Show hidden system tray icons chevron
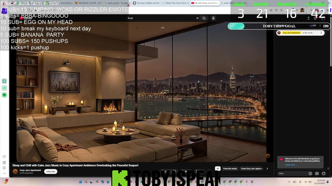Image resolution: width=332 pixels, height=186 pixels. click(x=289, y=182)
